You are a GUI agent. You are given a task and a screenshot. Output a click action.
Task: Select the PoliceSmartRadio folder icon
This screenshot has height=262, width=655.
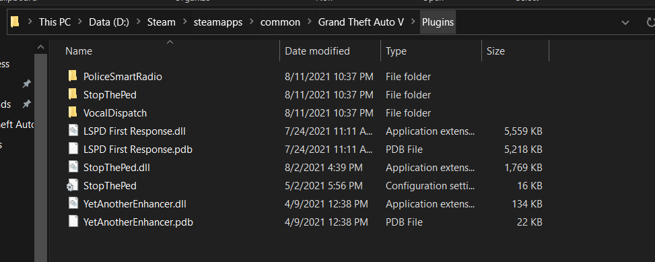pyautogui.click(x=73, y=76)
